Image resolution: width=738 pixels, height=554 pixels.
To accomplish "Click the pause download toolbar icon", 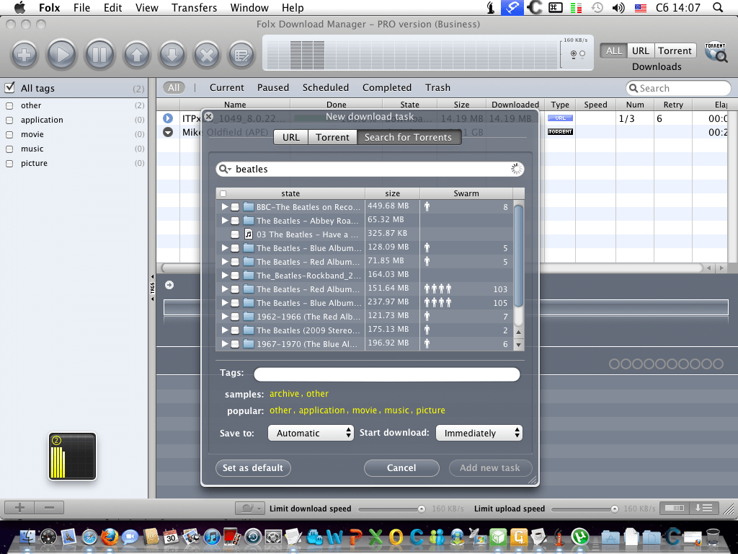I will click(99, 55).
